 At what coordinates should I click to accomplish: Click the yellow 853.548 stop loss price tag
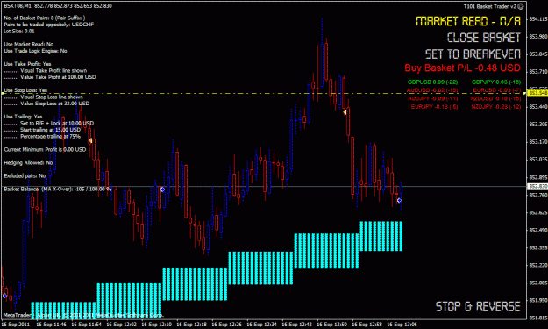(537, 93)
